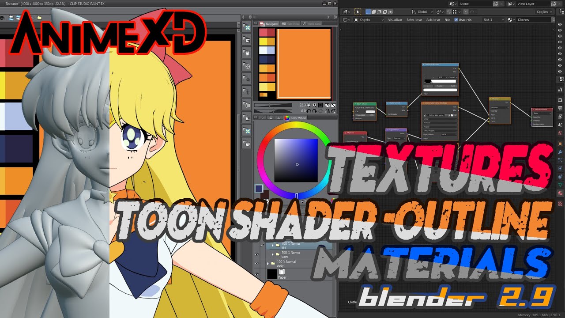Open the Misturar blend type dropdown
565x318 pixels.
coord(500,107)
